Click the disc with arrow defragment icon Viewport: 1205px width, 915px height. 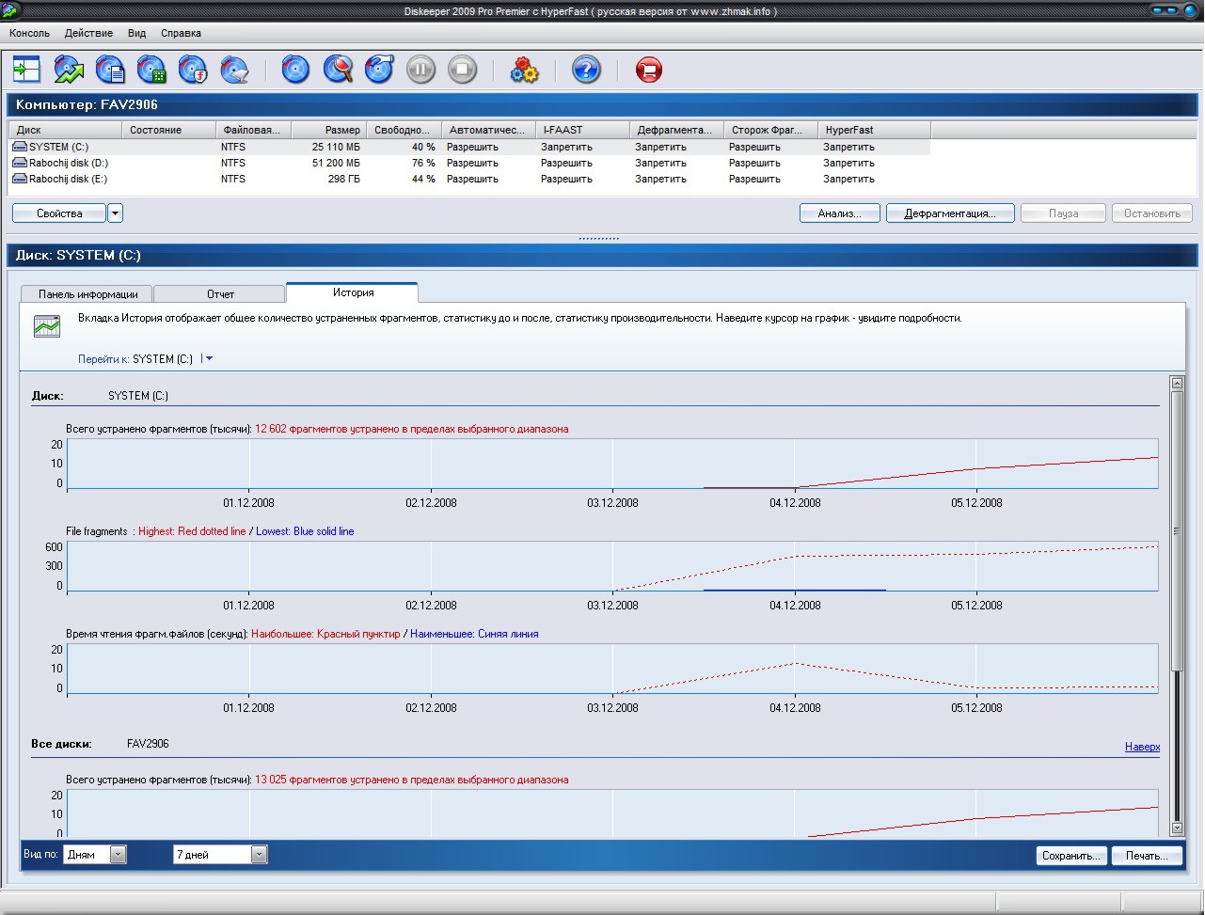pos(379,70)
